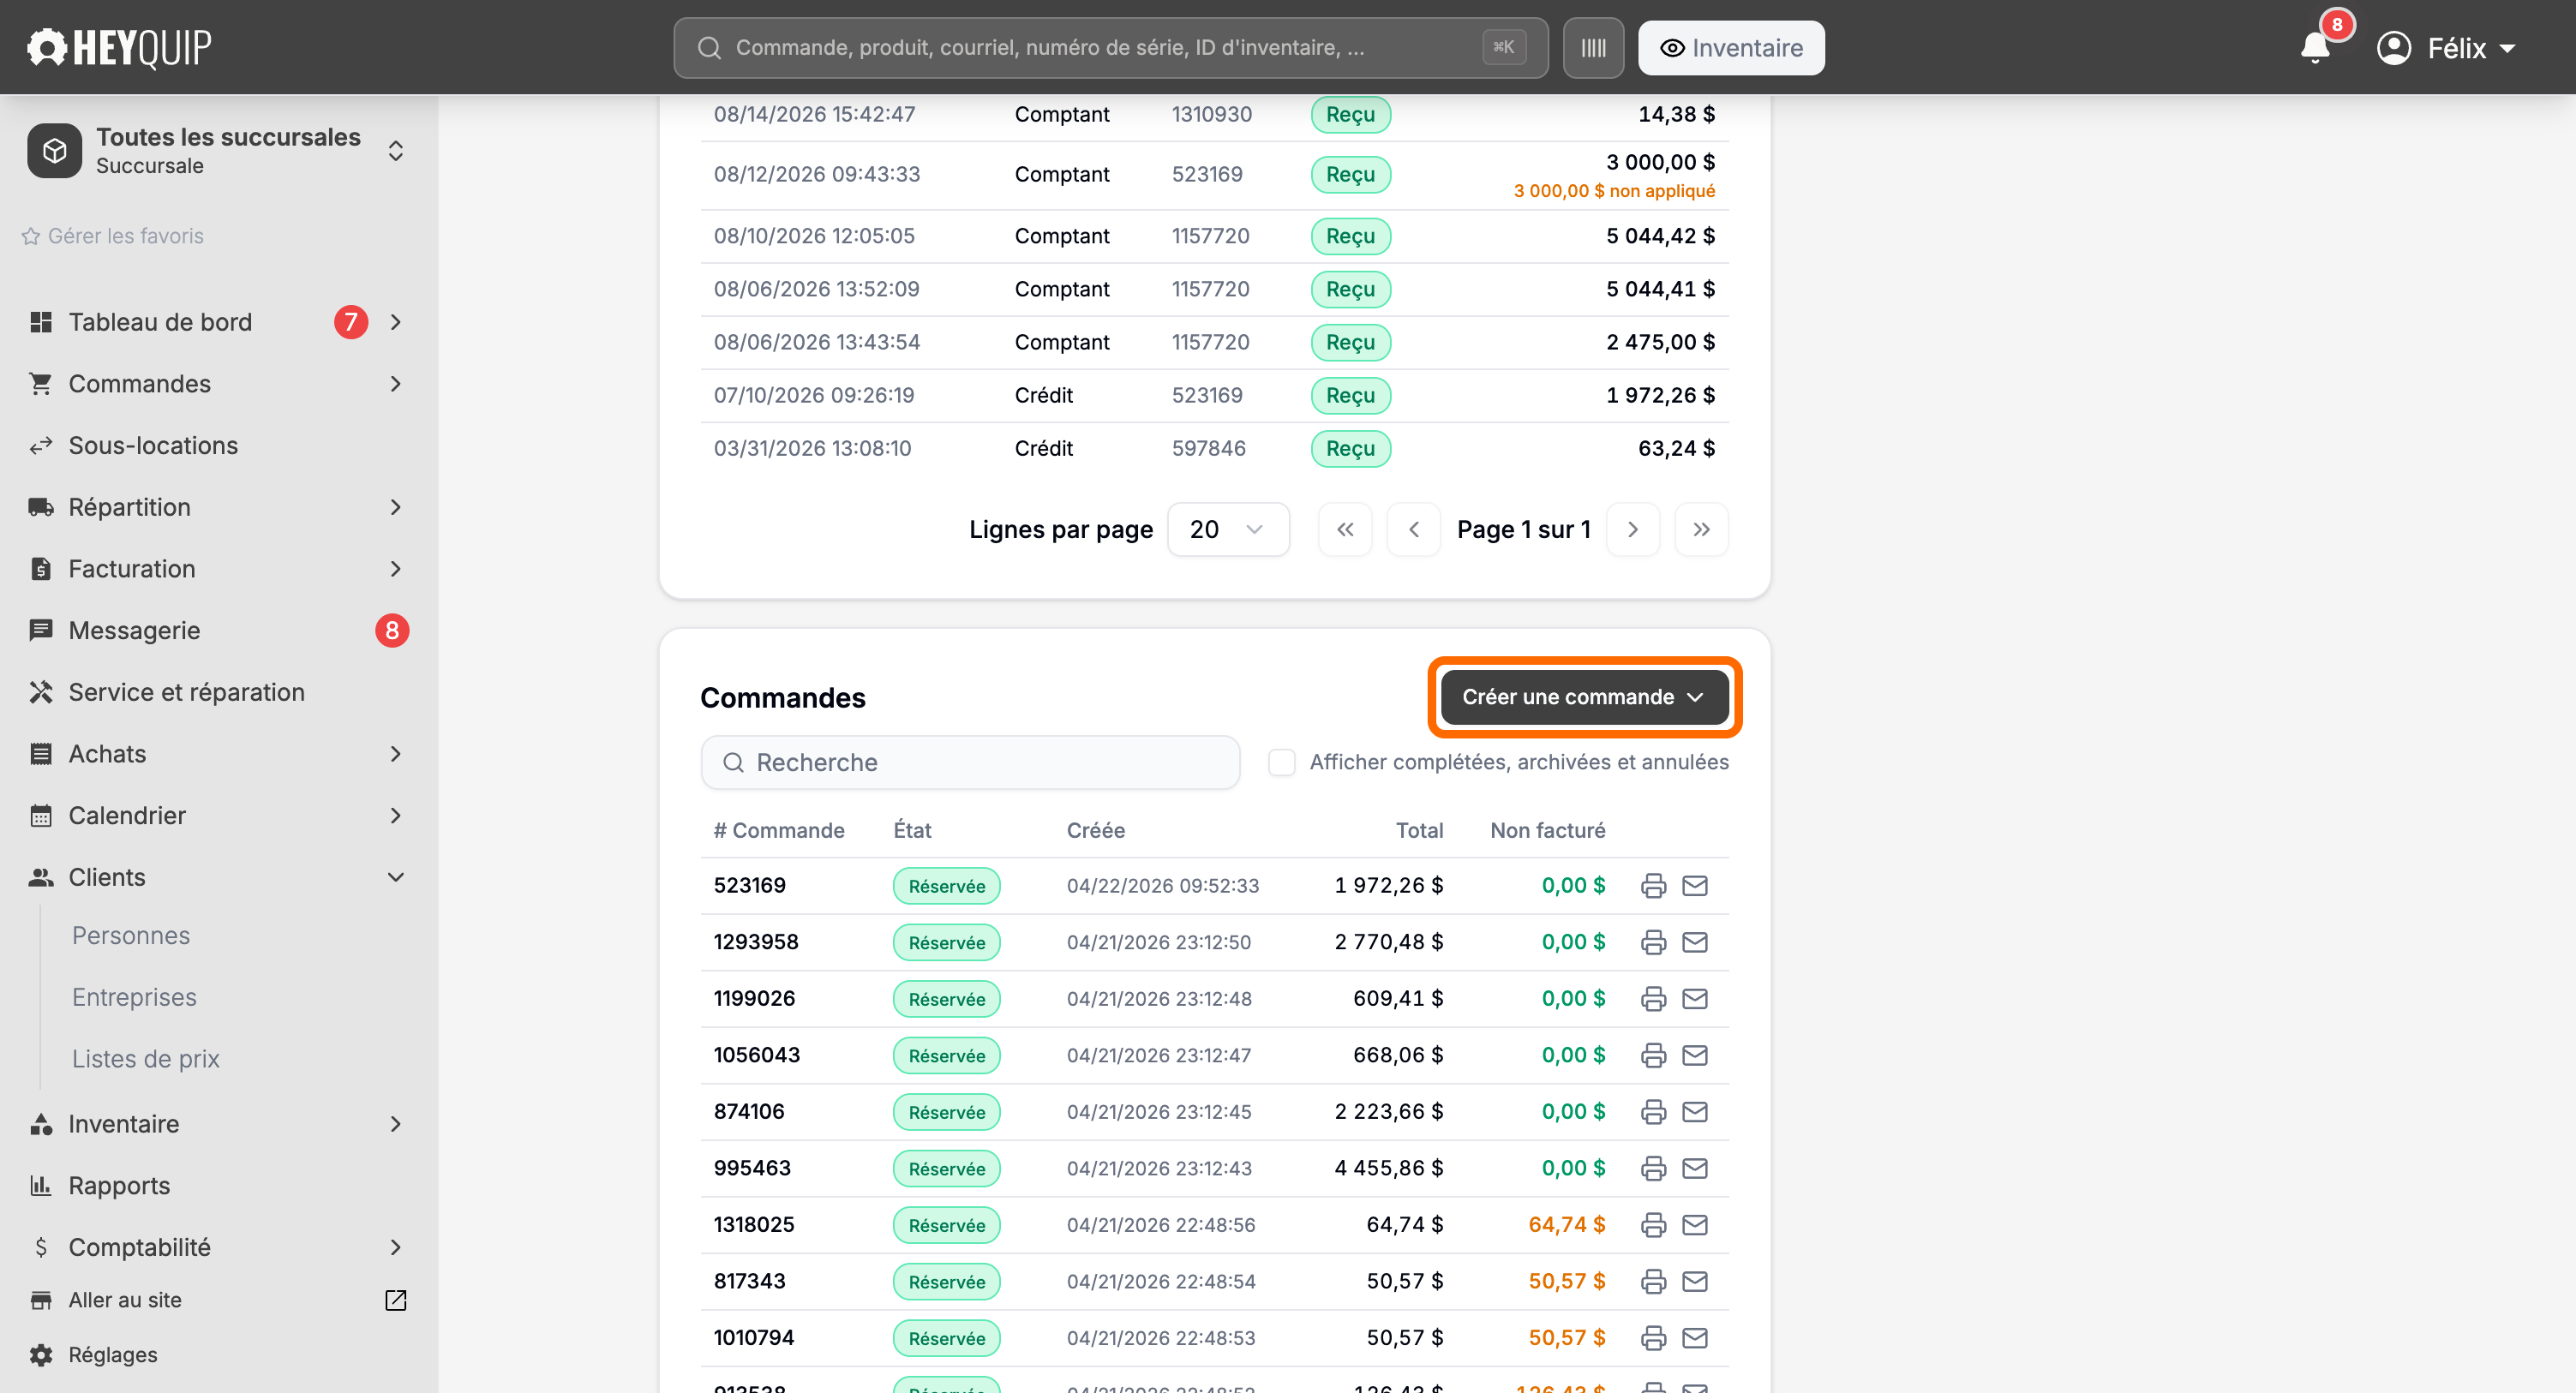Open external link icon beside Aller au site
This screenshot has height=1393, width=2576.
395,1300
